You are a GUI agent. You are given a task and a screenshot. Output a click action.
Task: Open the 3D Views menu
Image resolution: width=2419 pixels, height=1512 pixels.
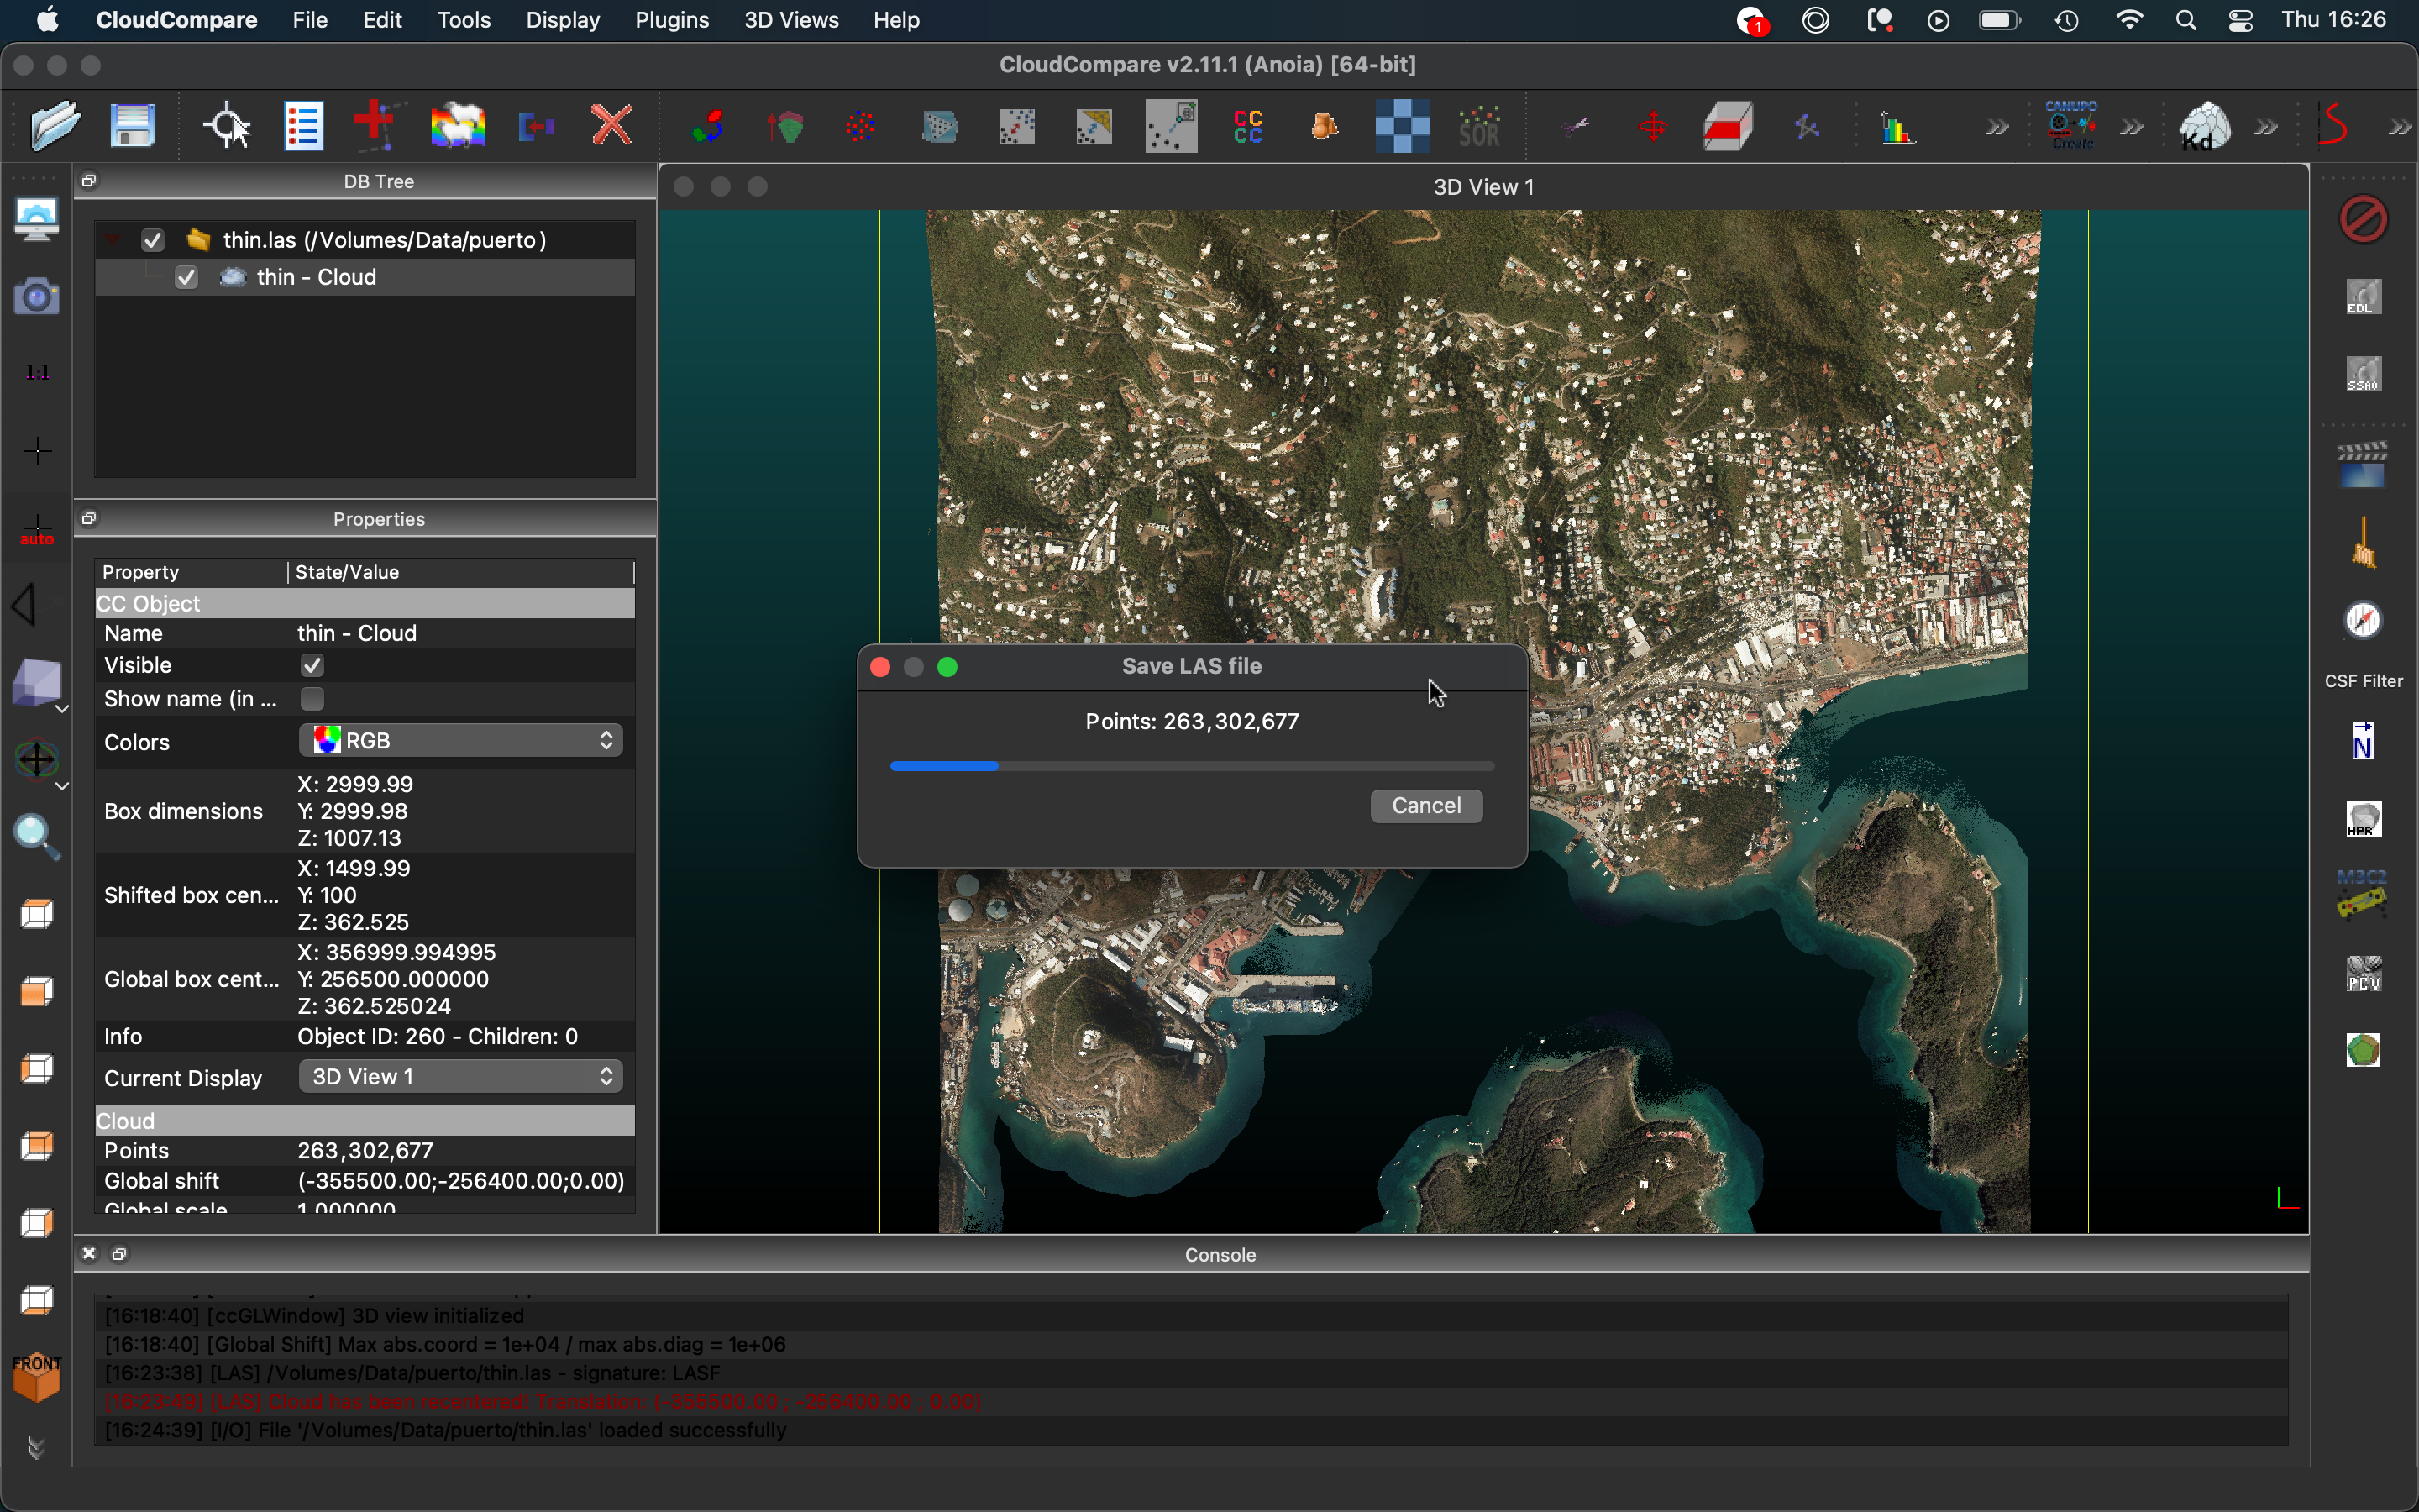pyautogui.click(x=790, y=20)
